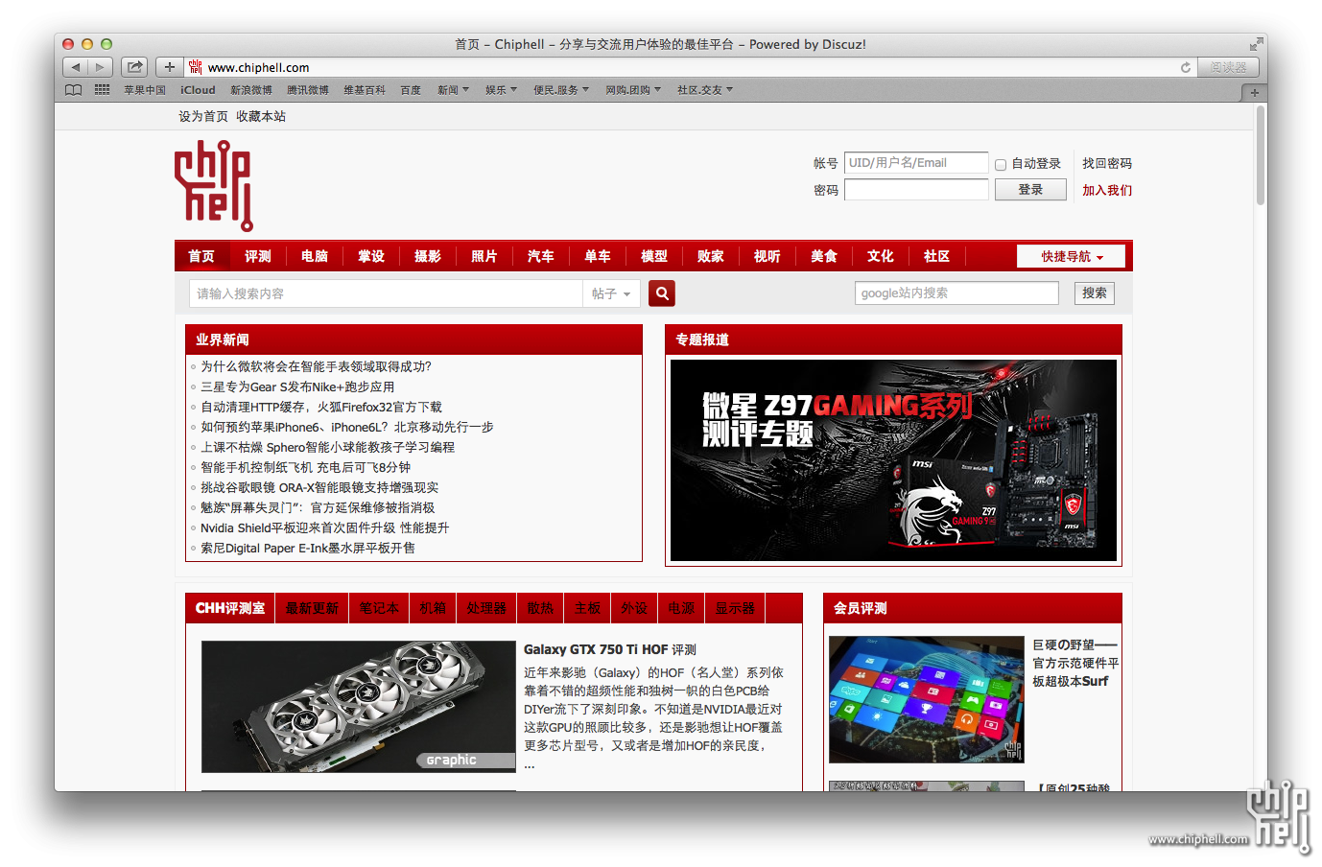Open the reading list book icon
This screenshot has width=1322, height=867.
point(74,90)
